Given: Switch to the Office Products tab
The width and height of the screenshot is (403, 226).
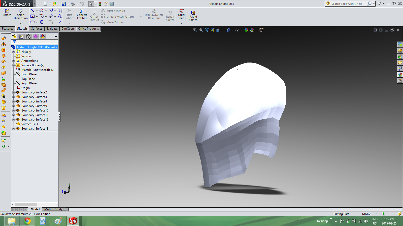Looking at the screenshot, I should coord(88,29).
